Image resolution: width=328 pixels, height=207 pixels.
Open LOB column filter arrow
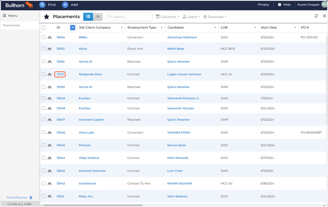pyautogui.click(x=255, y=28)
